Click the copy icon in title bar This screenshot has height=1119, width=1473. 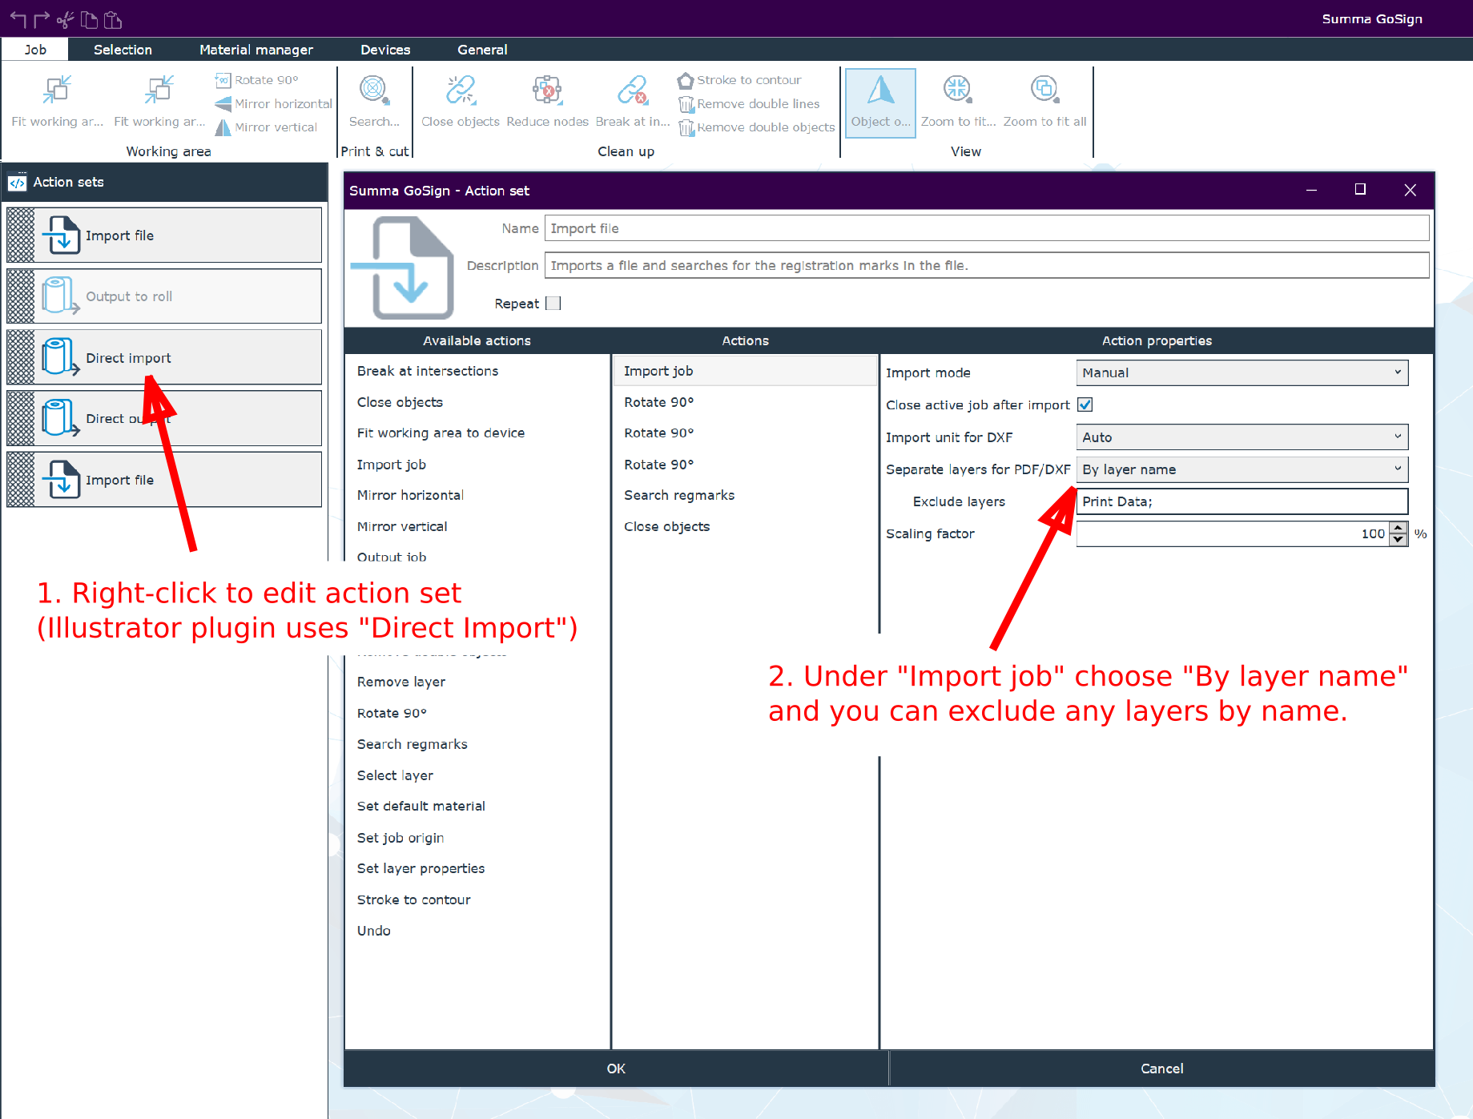[x=89, y=19]
